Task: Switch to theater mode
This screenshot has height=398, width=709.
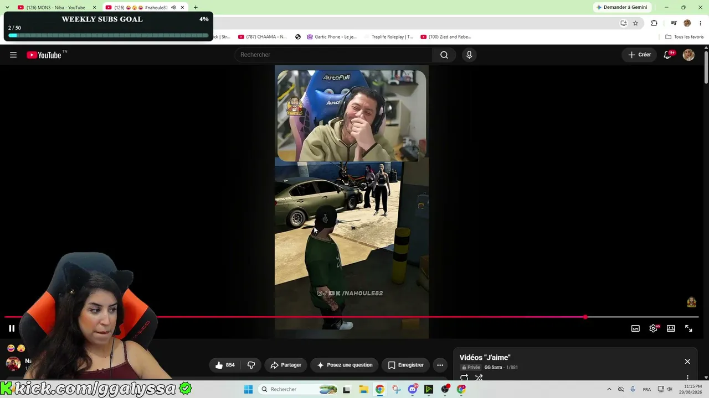Action: click(x=671, y=328)
